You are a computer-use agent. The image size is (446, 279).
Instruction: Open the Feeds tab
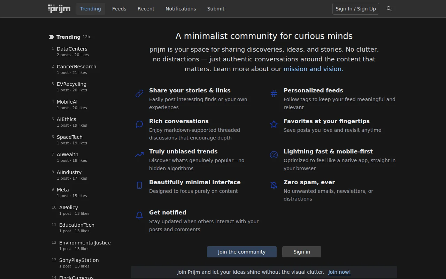click(119, 9)
